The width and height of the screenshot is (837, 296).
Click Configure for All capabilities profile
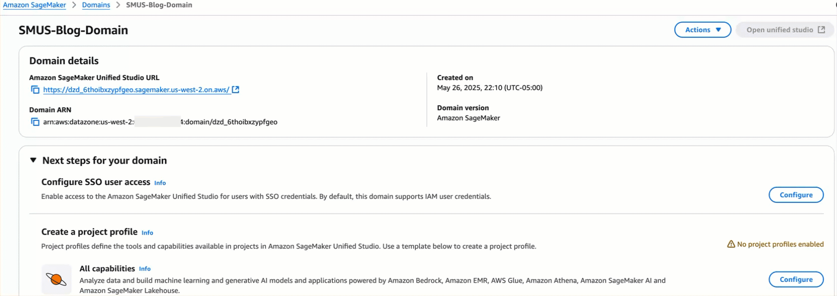(x=796, y=279)
